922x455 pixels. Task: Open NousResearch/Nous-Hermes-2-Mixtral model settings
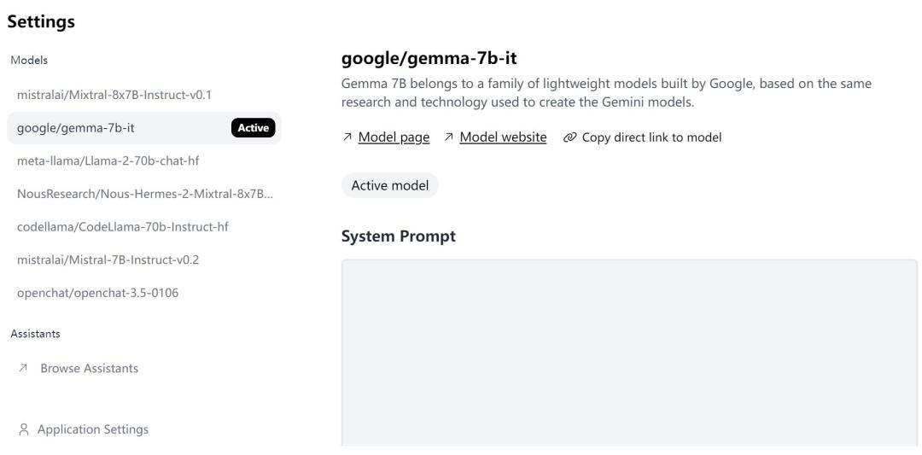point(144,194)
